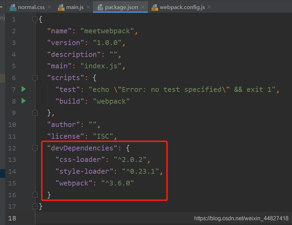Click the JS file icon on webpack.config.js tab
The image size is (292, 225).
(155, 7)
